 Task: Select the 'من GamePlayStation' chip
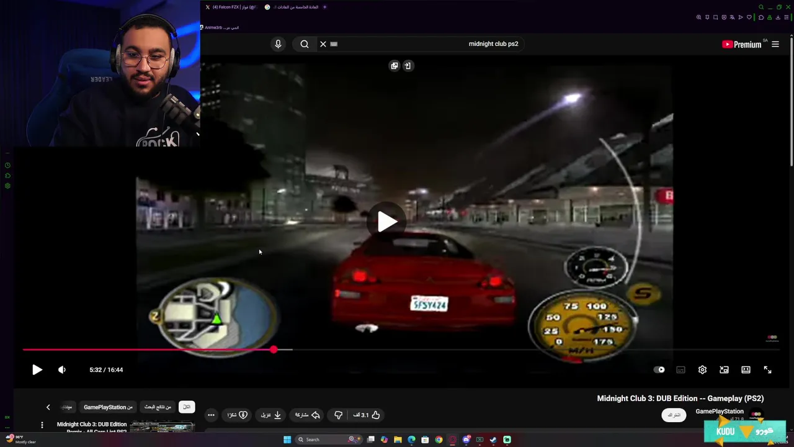[108, 407]
